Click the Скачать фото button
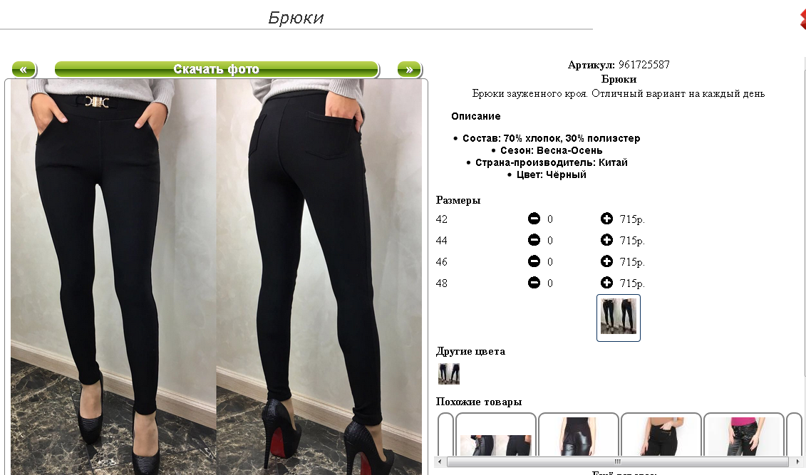Viewport: 806px width, 475px height. click(217, 69)
